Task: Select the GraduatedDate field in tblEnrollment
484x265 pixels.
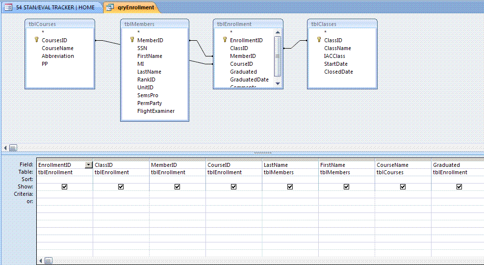Action: pyautogui.click(x=249, y=79)
